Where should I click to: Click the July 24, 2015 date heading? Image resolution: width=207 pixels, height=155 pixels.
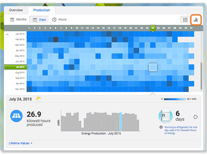tap(20, 99)
